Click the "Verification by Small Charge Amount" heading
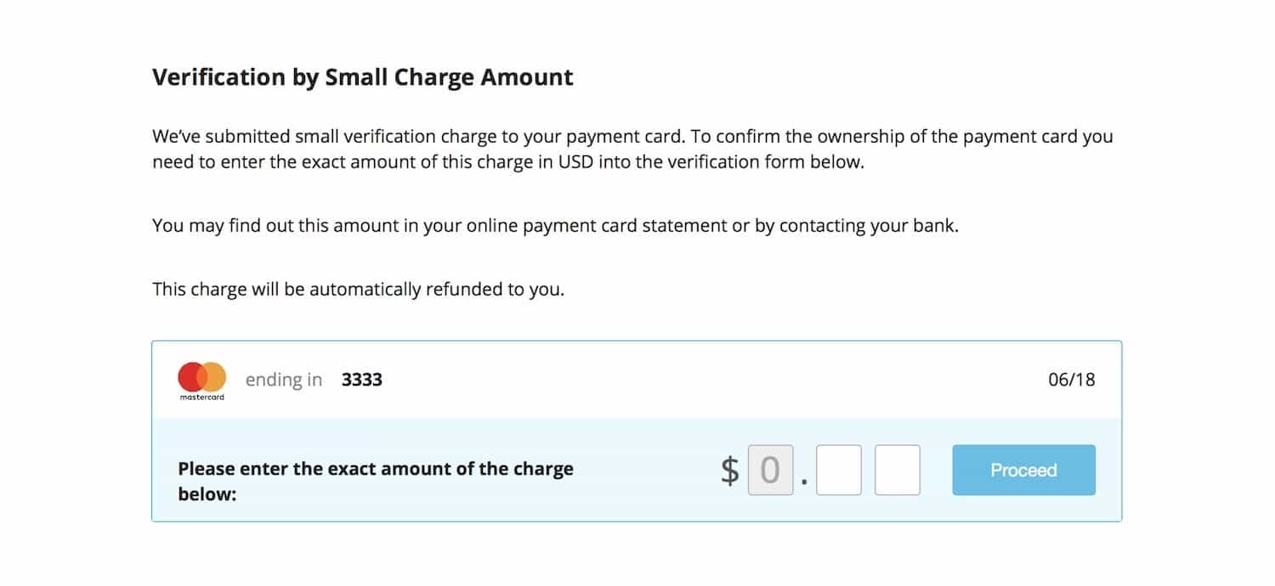 pyautogui.click(x=362, y=77)
